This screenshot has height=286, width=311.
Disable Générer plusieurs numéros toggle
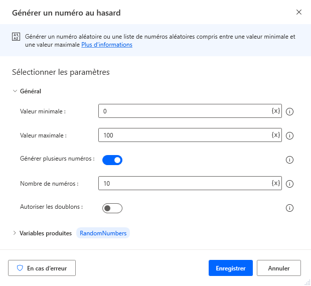coord(112,160)
